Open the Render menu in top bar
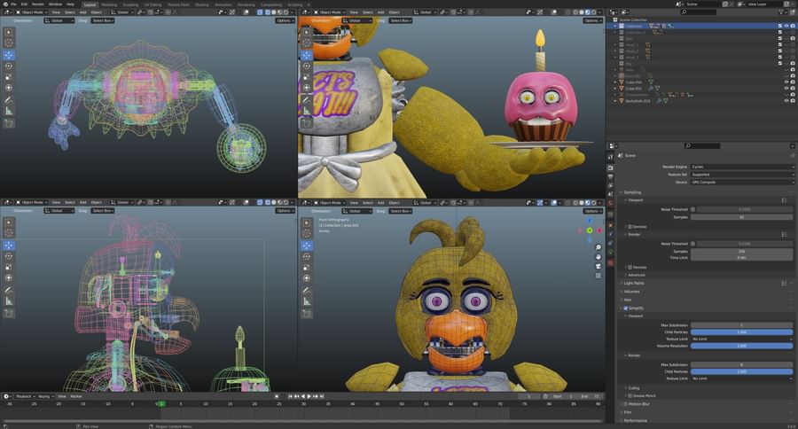Screen dimensions: 798x429 [x=38, y=4]
